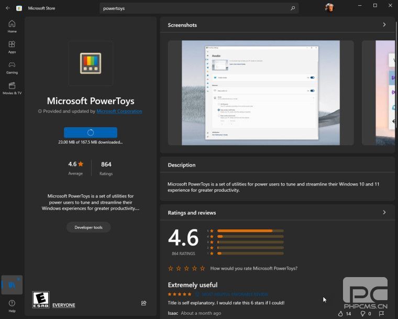
Task: Report the review using the flag icon
Action: (x=382, y=313)
